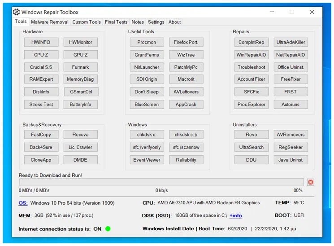This screenshot has height=246, width=334.
Task: Run Don't Sleep
Action: pos(147,92)
